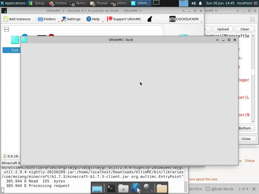Click Support UltimMC Patreon button
259x194 pixels.
click(x=124, y=19)
